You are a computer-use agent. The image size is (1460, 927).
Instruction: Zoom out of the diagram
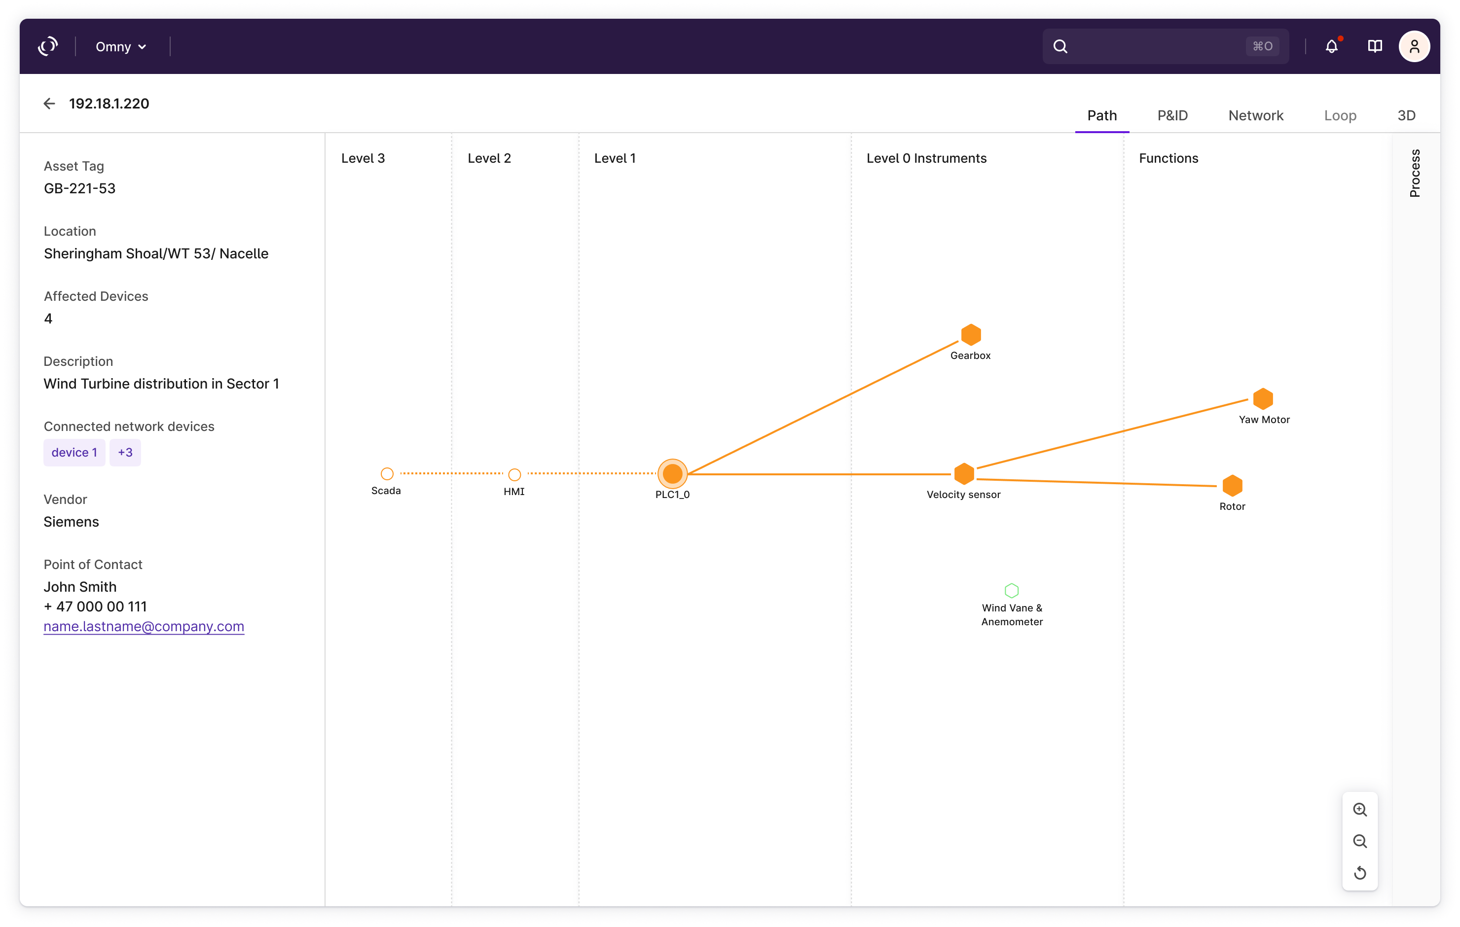point(1360,842)
